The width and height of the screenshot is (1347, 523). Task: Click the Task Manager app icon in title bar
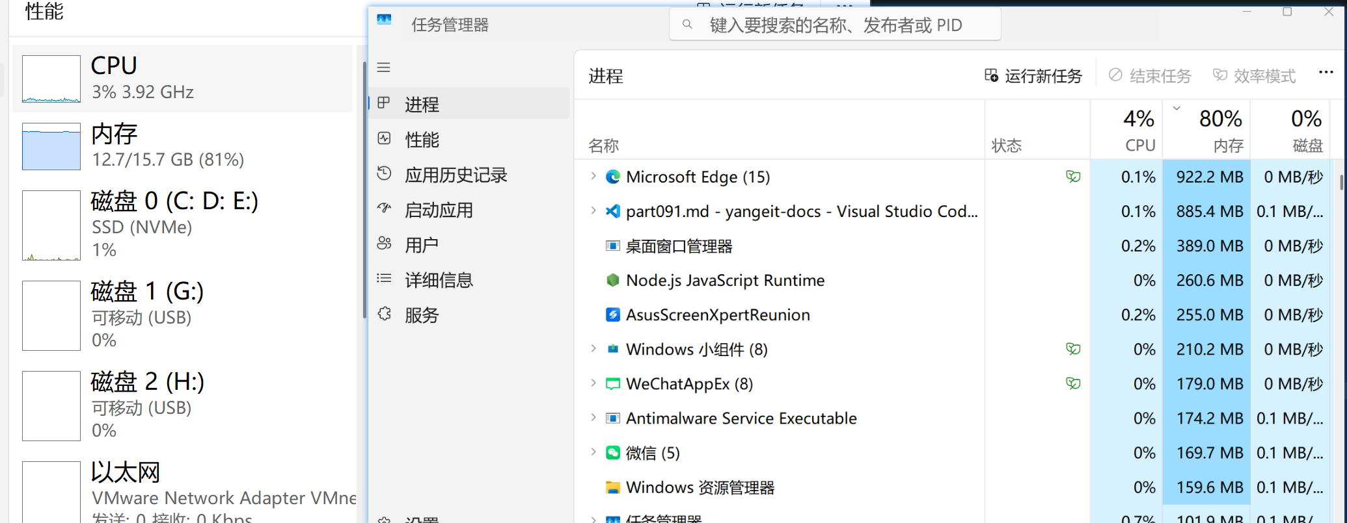384,20
